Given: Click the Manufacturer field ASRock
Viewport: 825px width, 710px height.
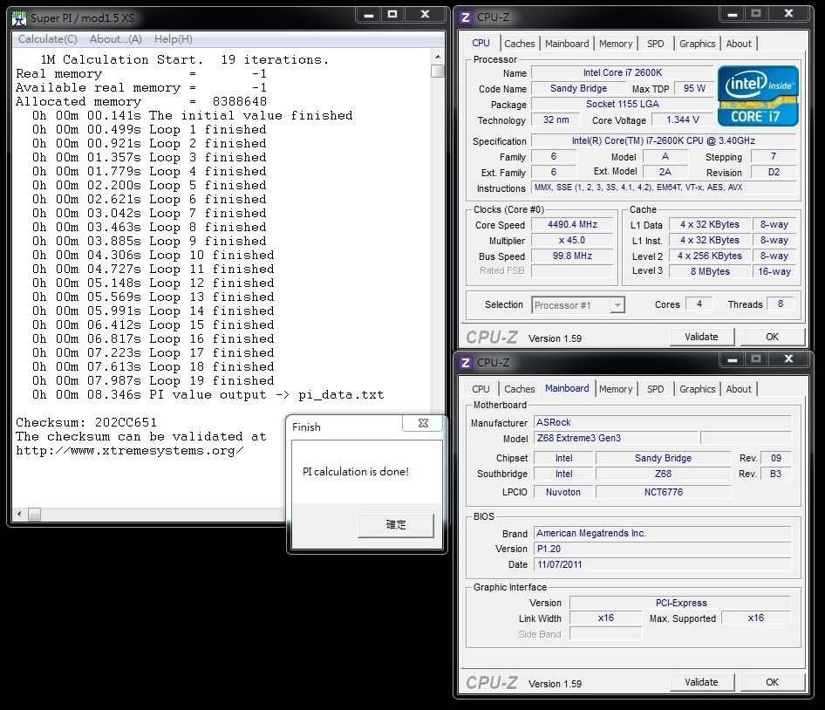Looking at the screenshot, I should [662, 422].
